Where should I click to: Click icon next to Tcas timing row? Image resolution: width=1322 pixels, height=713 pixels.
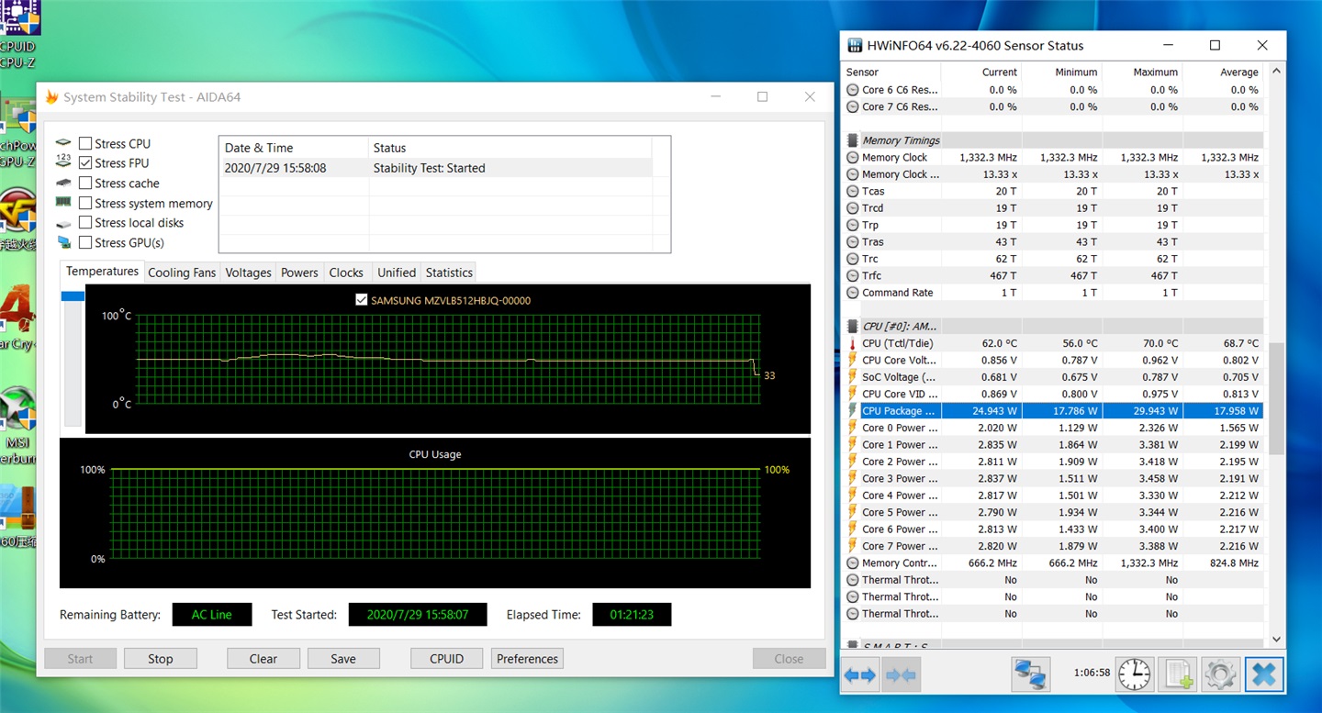(x=853, y=192)
